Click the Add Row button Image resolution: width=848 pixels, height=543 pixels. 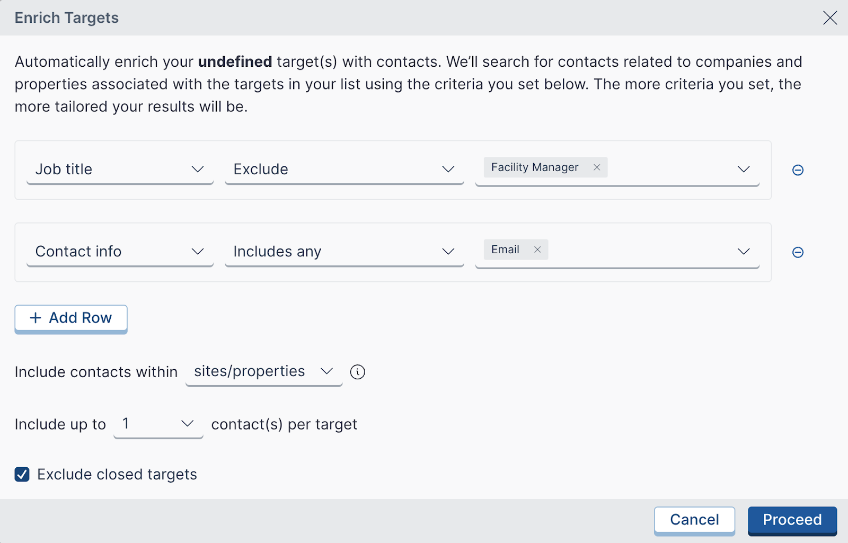[x=71, y=318]
